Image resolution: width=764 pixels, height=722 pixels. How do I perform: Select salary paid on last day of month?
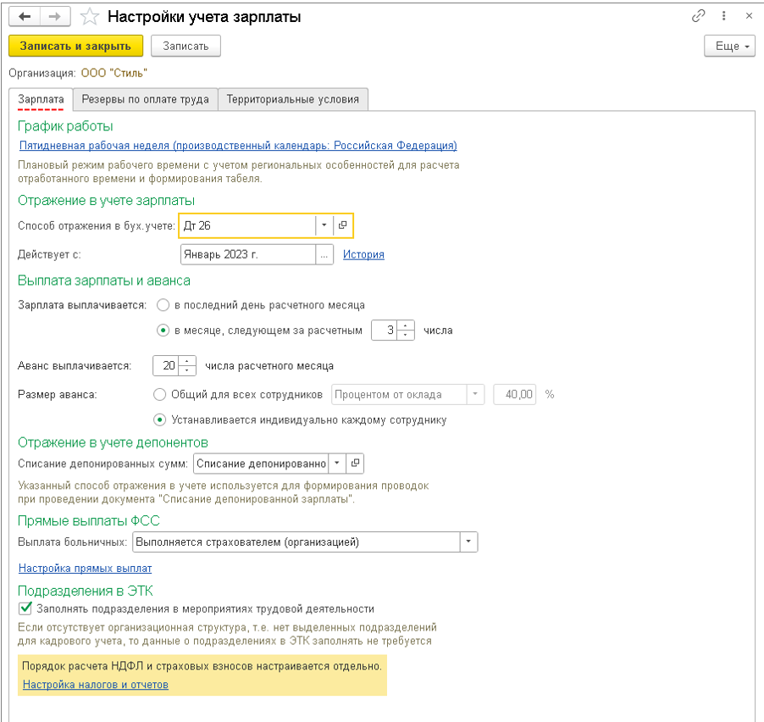[163, 305]
